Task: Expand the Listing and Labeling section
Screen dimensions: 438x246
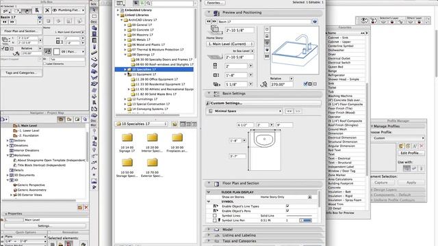Action: coord(209,235)
